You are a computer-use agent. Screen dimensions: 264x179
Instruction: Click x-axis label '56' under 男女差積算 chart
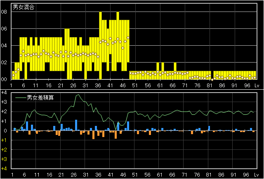pos(147,175)
